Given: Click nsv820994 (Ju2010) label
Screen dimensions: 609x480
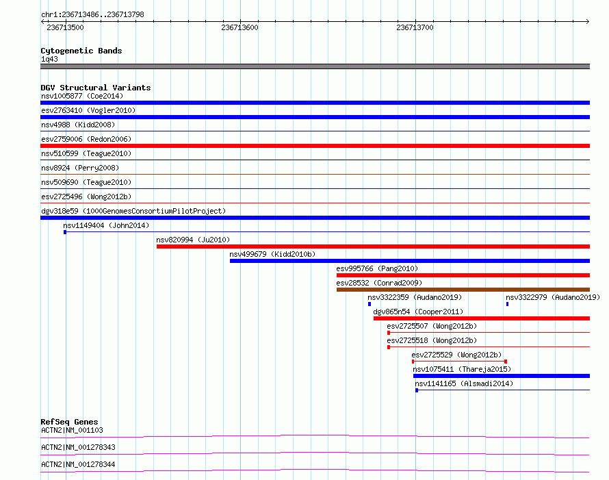Looking at the screenshot, I should coord(193,240).
